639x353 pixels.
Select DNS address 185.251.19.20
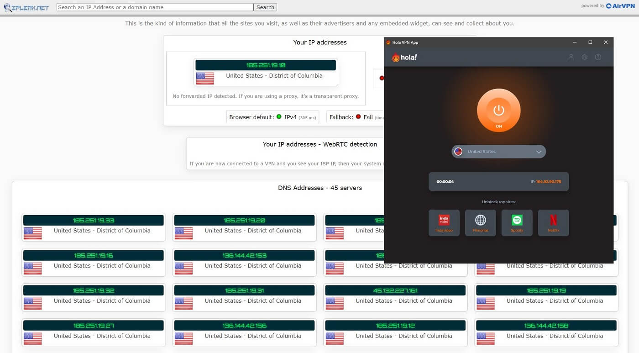click(244, 220)
